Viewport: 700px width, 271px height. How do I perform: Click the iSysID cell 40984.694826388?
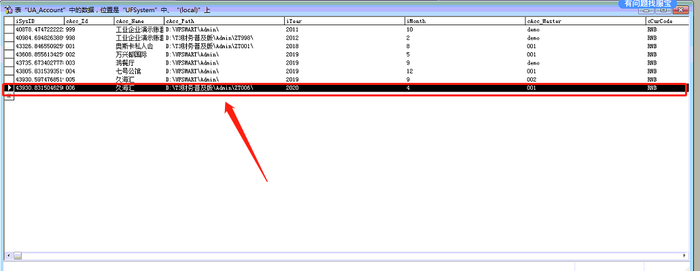point(39,38)
